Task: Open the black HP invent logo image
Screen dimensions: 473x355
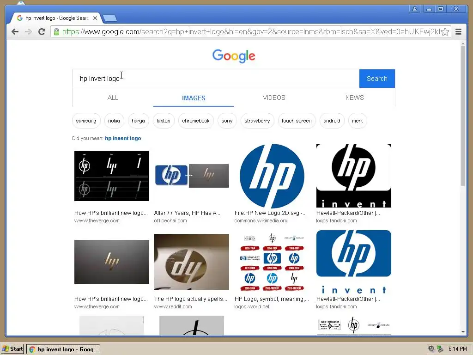Action: [353, 176]
